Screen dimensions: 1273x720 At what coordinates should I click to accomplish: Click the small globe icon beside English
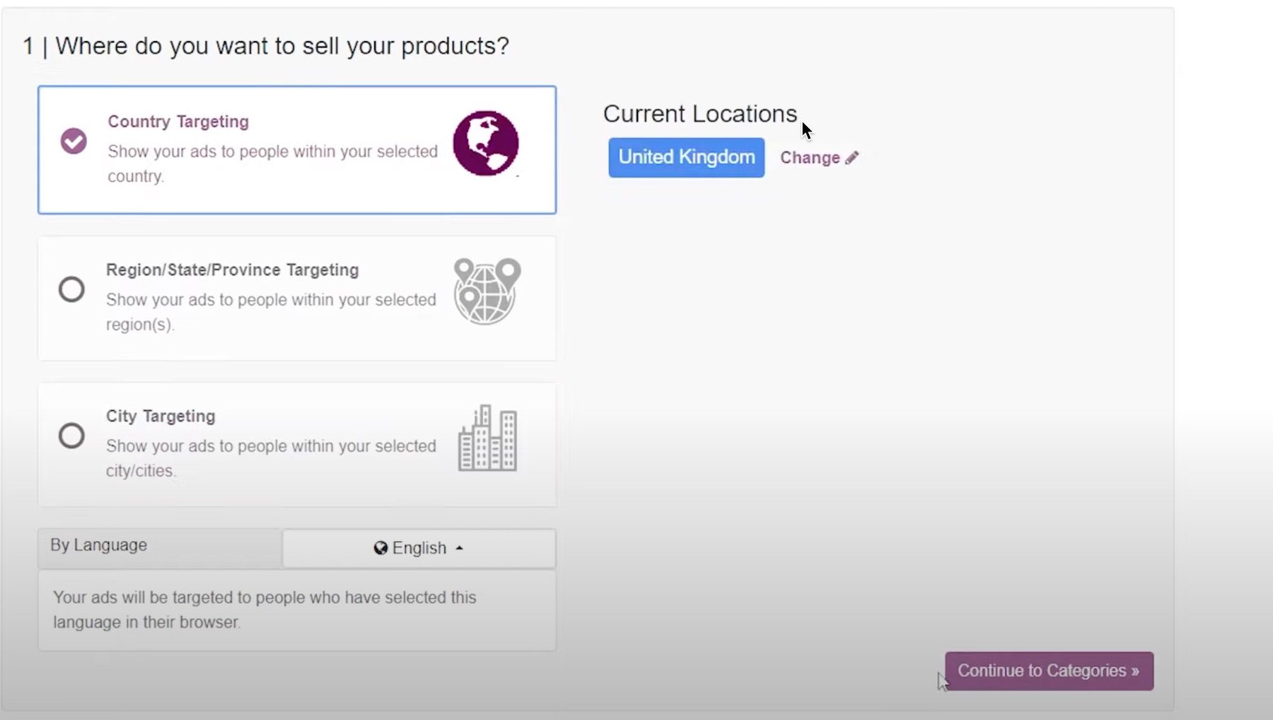point(380,548)
